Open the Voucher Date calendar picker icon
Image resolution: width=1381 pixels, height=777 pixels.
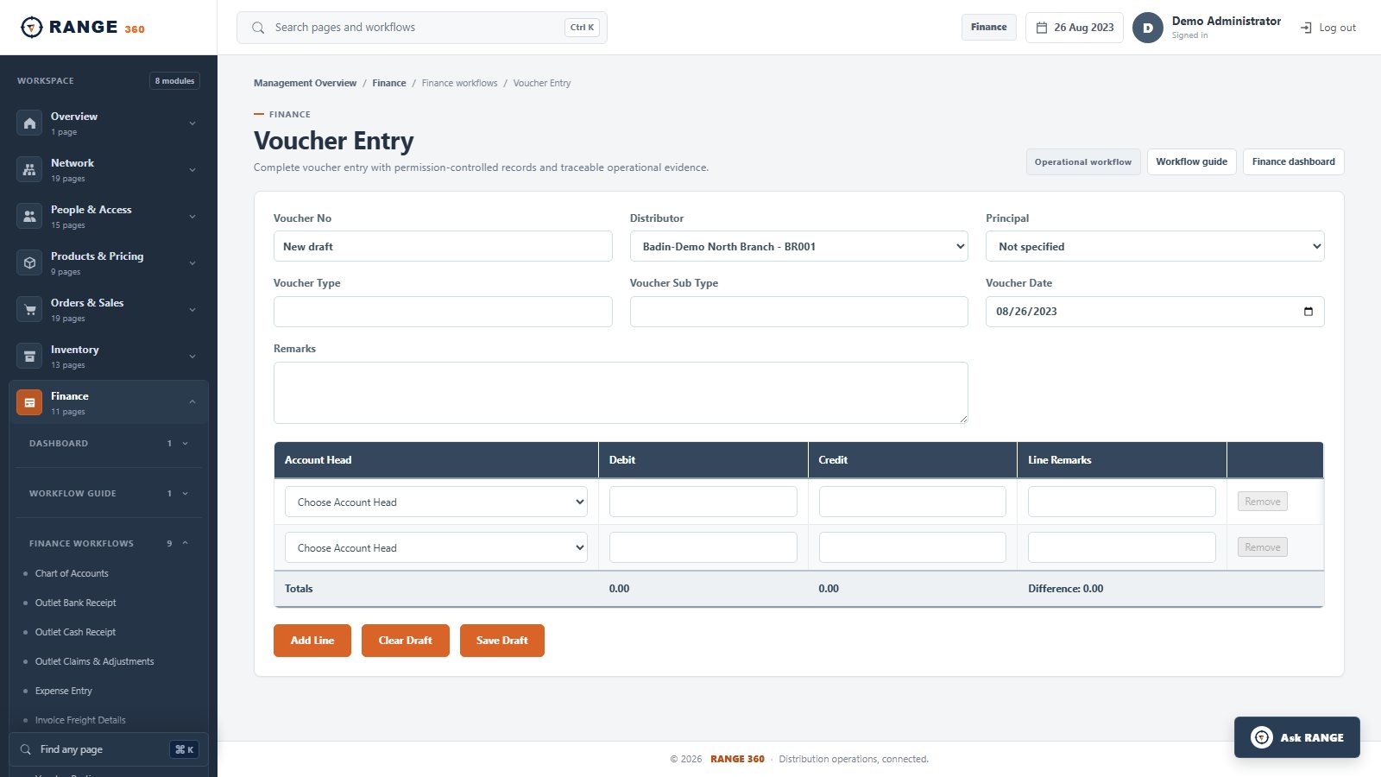pos(1308,312)
